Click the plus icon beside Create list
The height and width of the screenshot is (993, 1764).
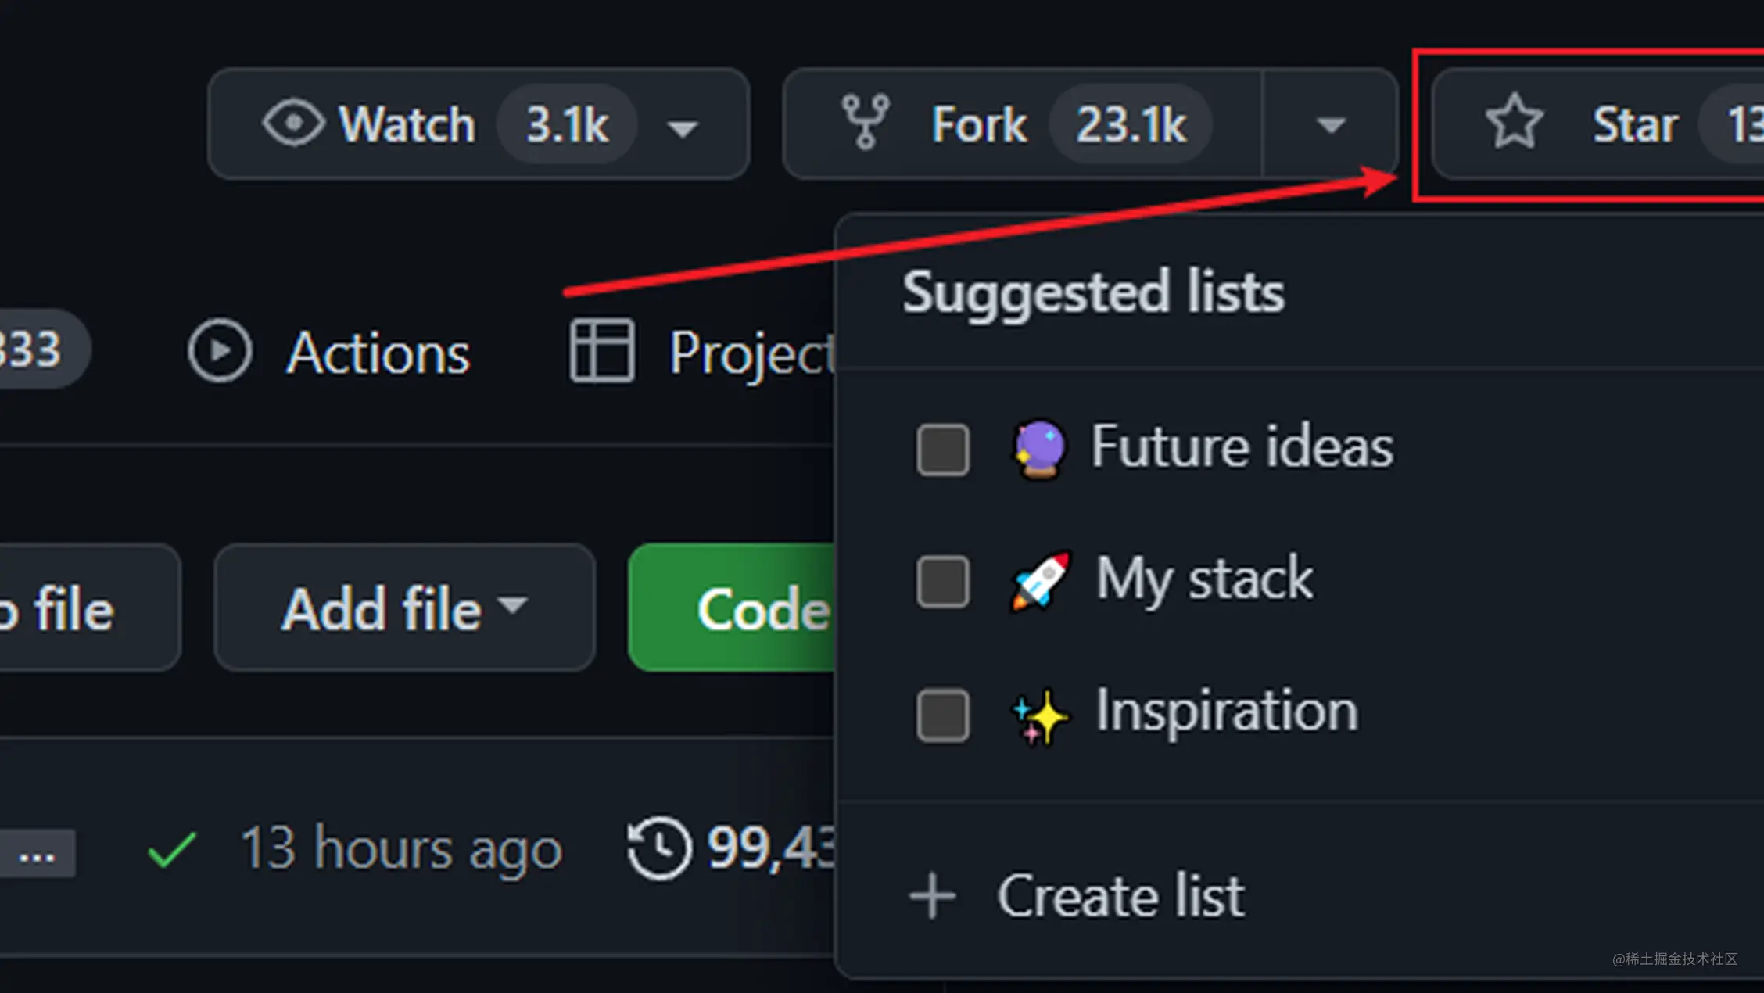coord(932,896)
